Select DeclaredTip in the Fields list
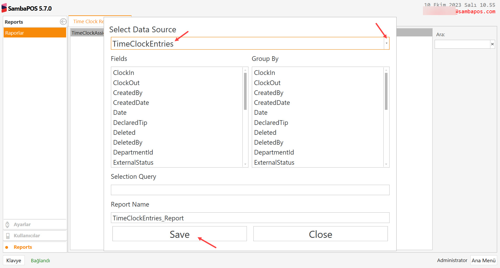This screenshot has width=500, height=268. (x=130, y=123)
